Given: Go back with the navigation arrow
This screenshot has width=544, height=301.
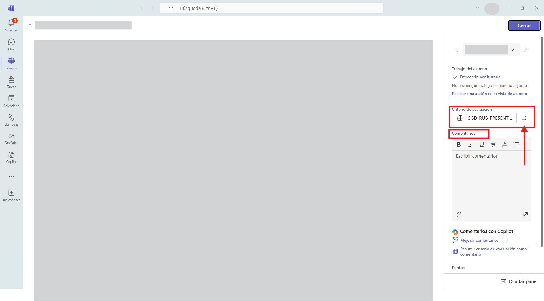Looking at the screenshot, I should (142, 8).
